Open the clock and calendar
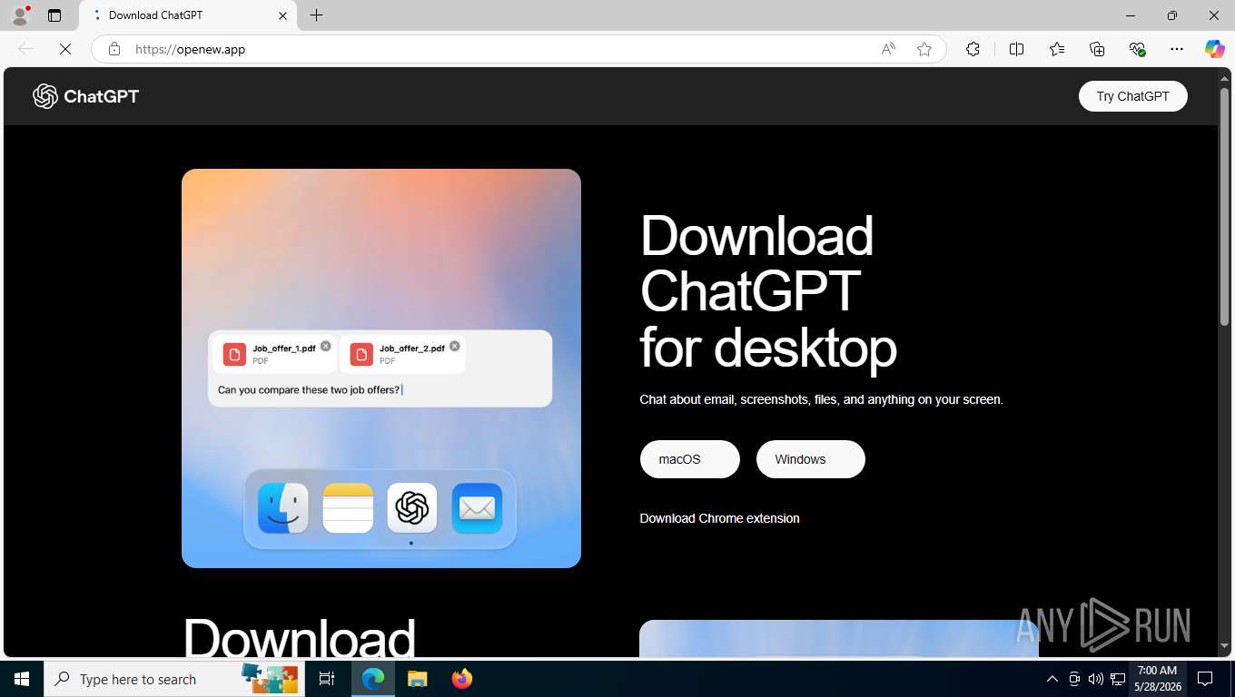Image resolution: width=1235 pixels, height=697 pixels. (x=1157, y=679)
